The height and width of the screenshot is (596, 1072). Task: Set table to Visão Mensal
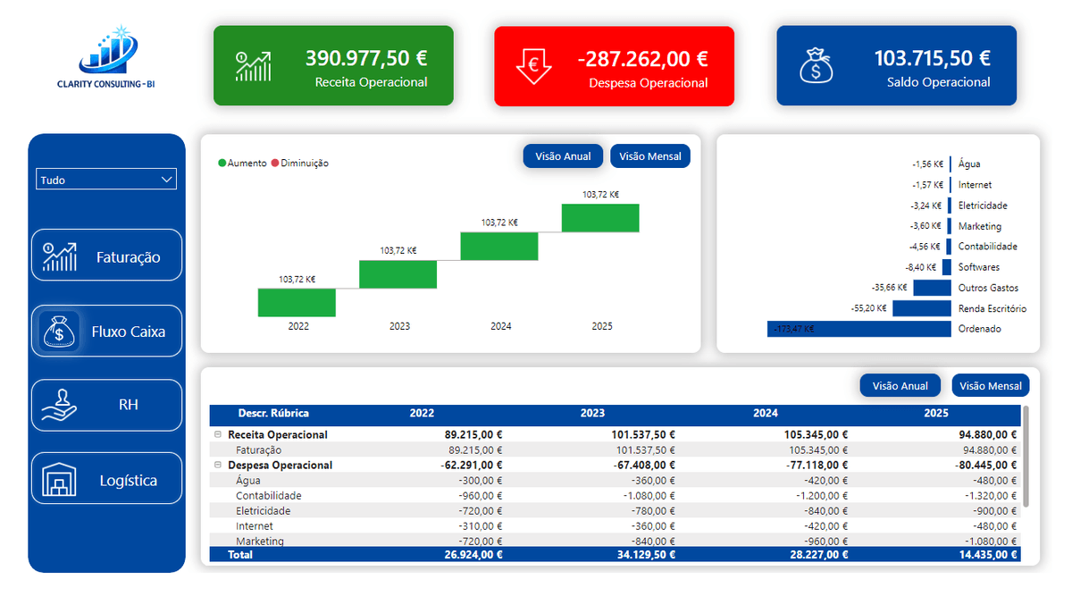pyautogui.click(x=991, y=386)
